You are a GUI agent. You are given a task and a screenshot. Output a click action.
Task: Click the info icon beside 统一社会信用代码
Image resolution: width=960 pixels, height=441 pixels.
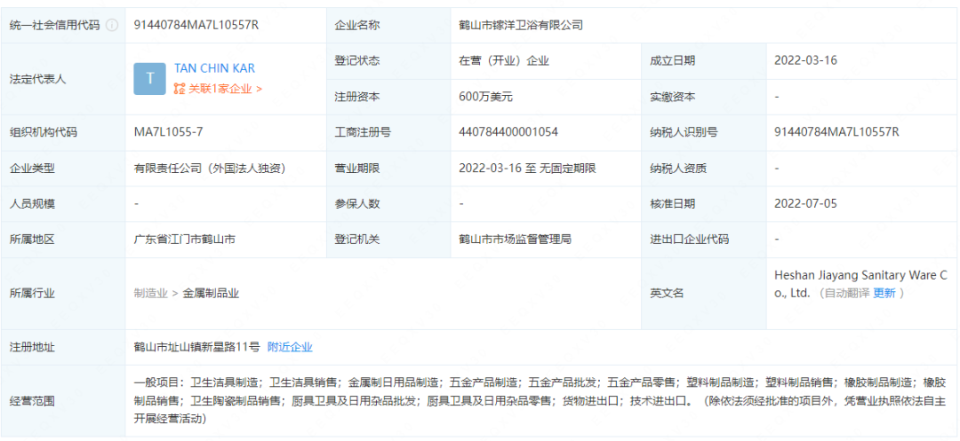click(111, 26)
